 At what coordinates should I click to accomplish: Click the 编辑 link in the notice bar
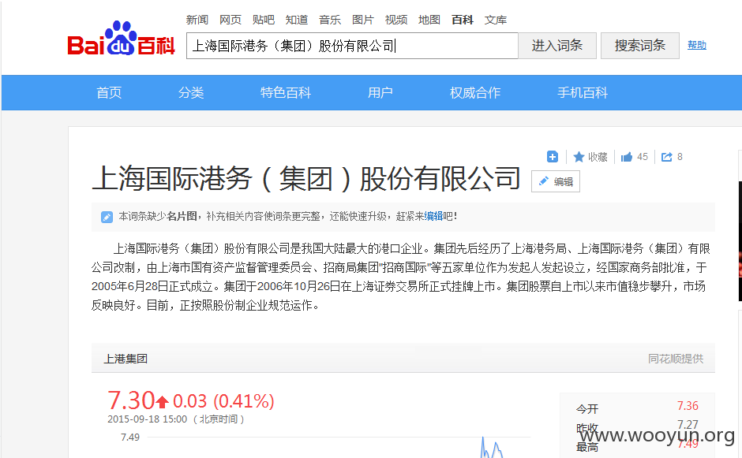pyautogui.click(x=433, y=217)
